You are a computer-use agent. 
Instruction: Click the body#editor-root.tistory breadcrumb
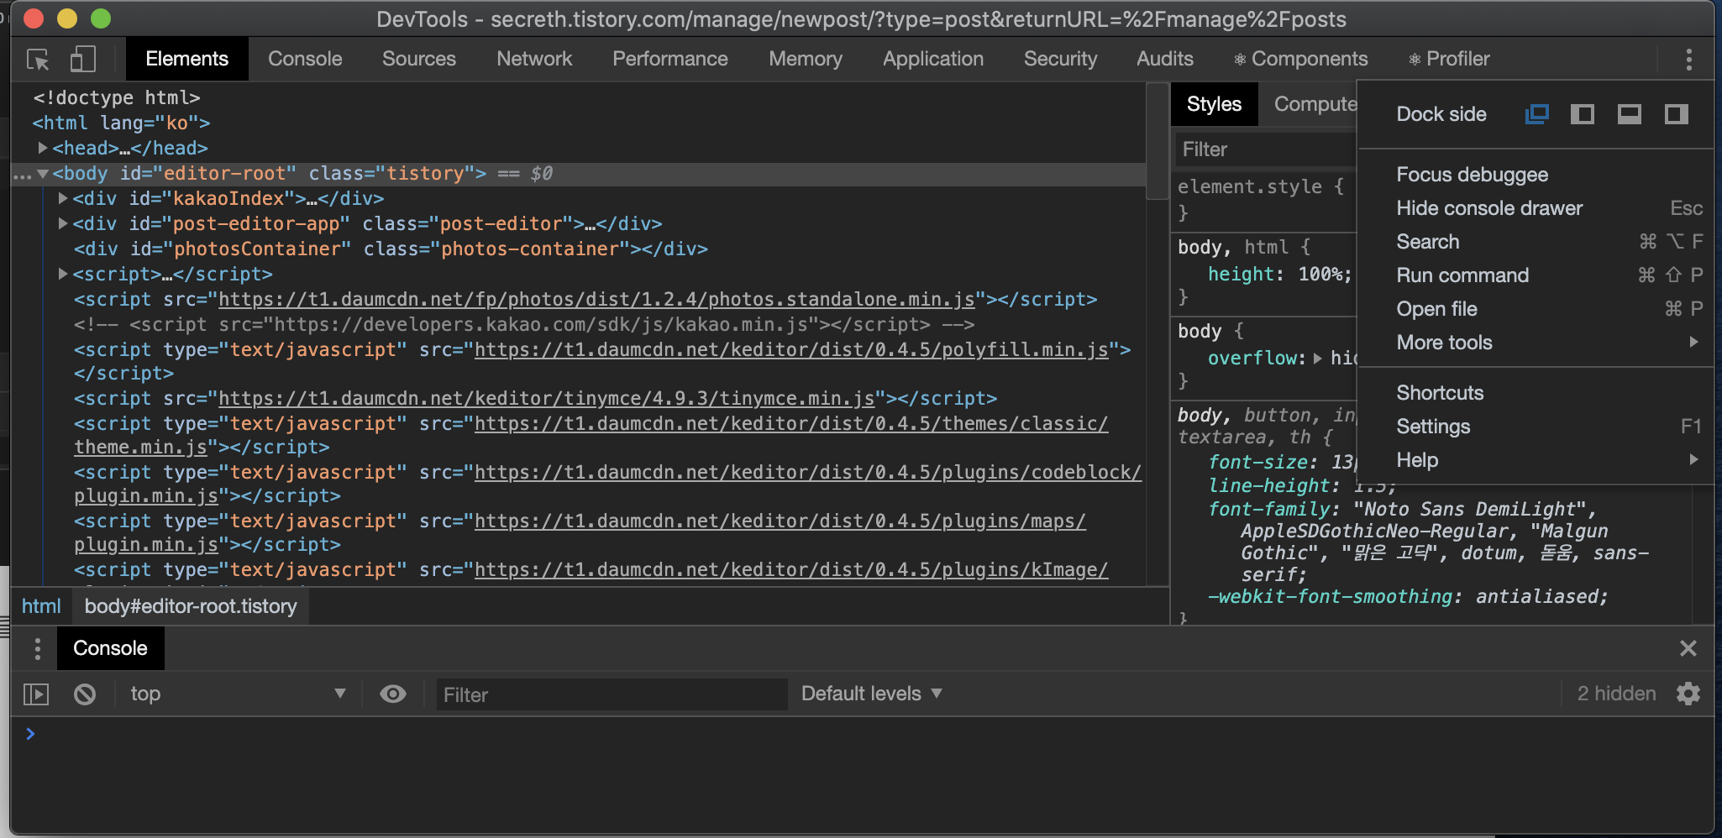click(x=191, y=606)
